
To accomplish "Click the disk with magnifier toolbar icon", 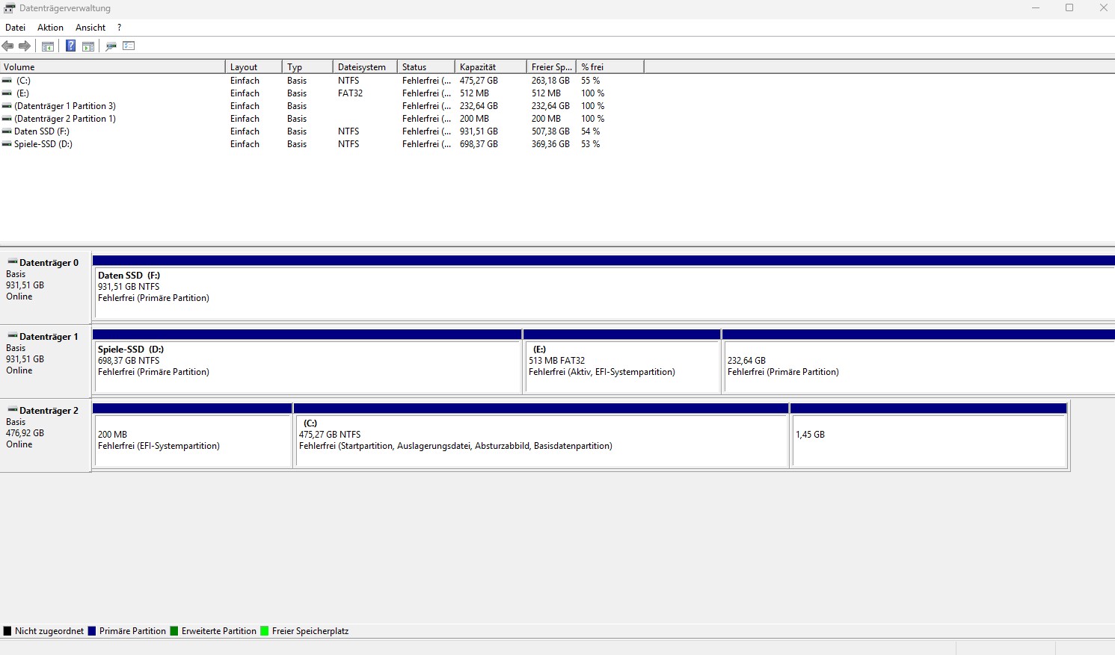I will (111, 46).
